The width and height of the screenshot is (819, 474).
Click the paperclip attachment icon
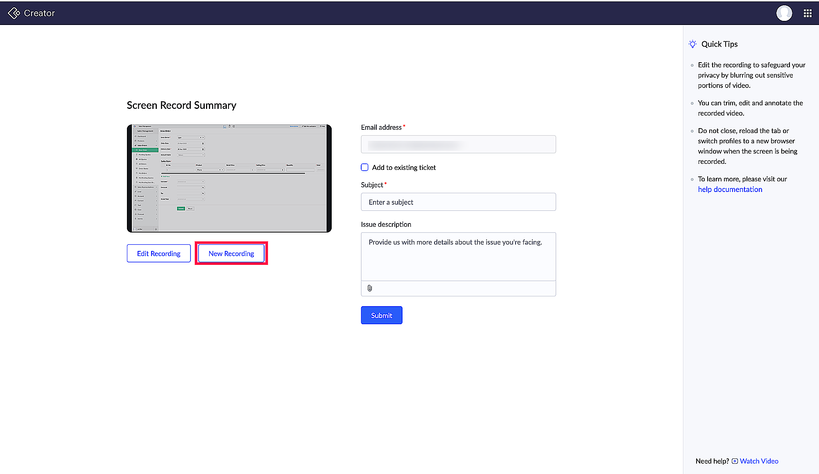(370, 288)
